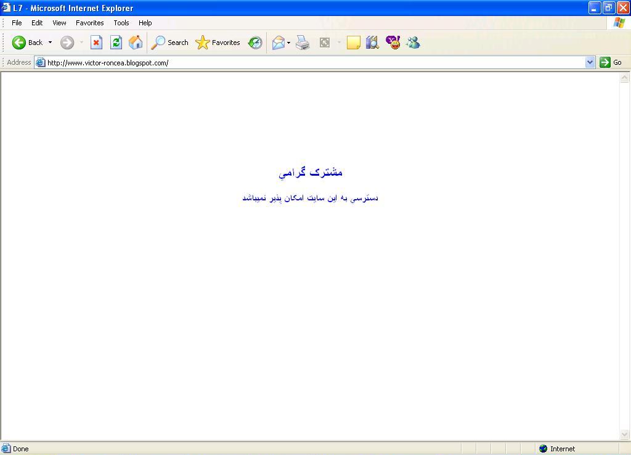Open the address bar URL dropdown

(x=591, y=62)
